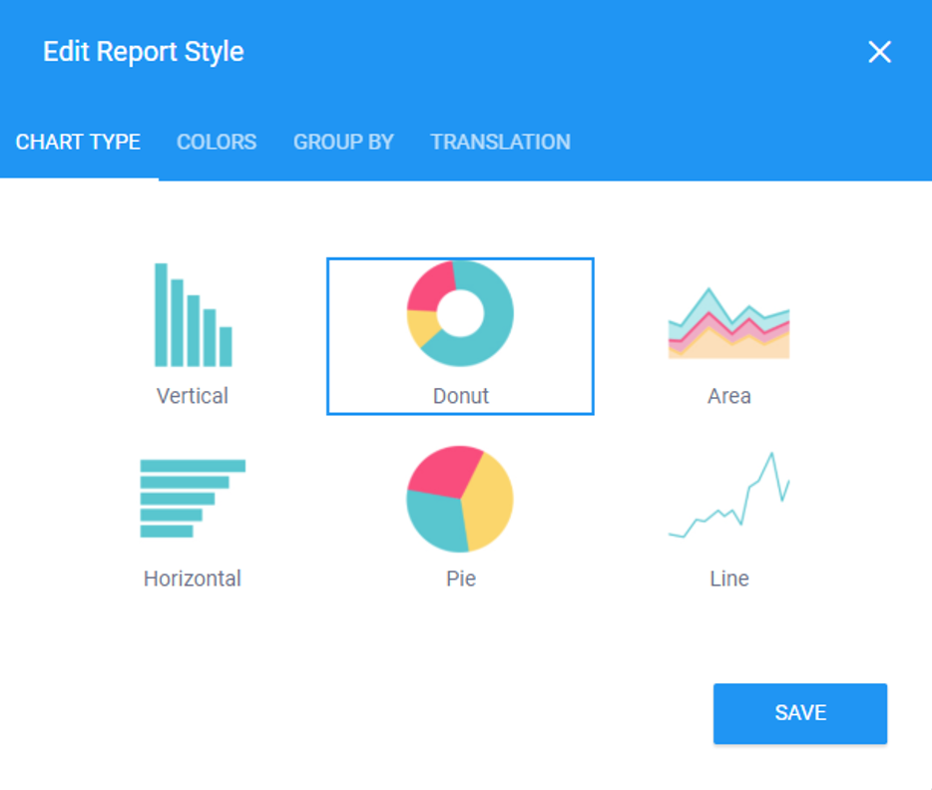Choose the Donut chart icon
This screenshot has height=790, width=932.
(x=460, y=313)
